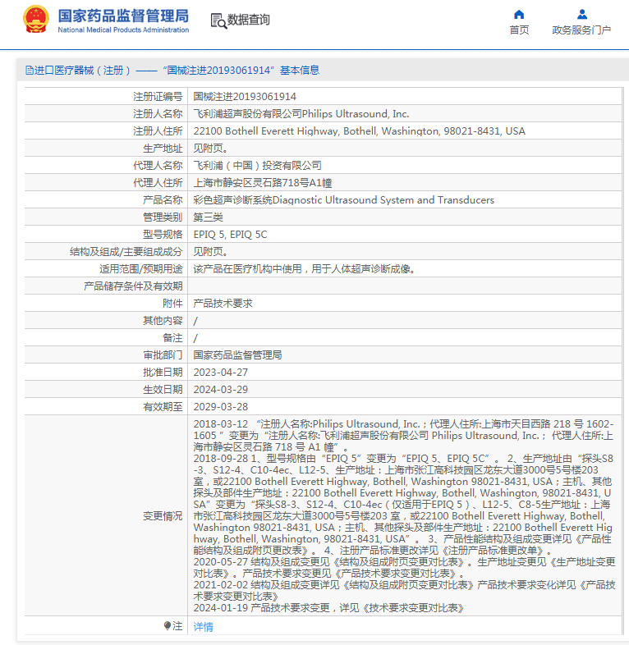Screen dimensions: 629x645
Task: Click the 备注 row label
Action: coord(172,338)
